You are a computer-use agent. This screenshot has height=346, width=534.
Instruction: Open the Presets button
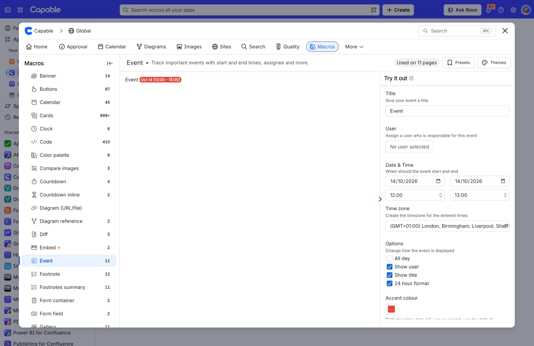458,62
